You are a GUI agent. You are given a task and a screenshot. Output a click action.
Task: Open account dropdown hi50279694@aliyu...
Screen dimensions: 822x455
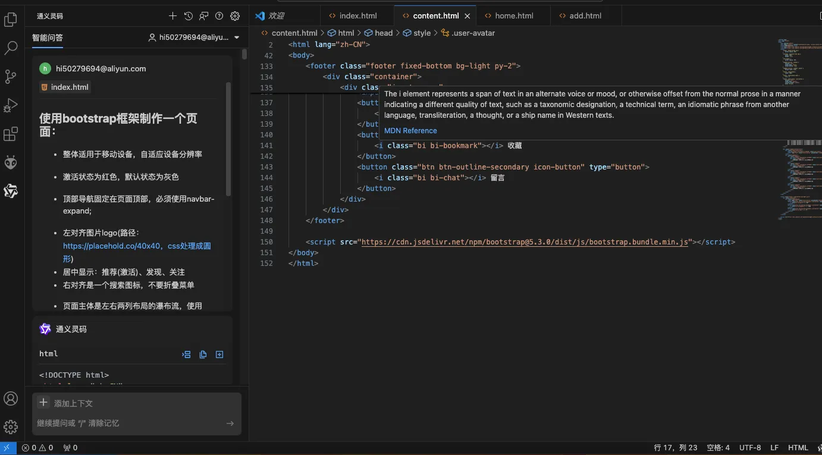click(194, 37)
